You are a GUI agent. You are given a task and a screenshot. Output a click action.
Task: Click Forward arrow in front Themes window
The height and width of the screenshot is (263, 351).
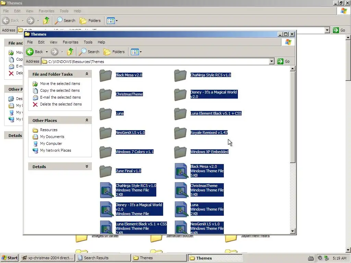pyautogui.click(x=55, y=52)
